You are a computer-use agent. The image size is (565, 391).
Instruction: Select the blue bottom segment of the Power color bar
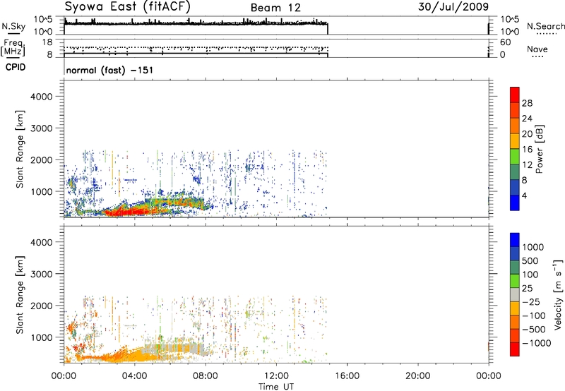coord(515,203)
